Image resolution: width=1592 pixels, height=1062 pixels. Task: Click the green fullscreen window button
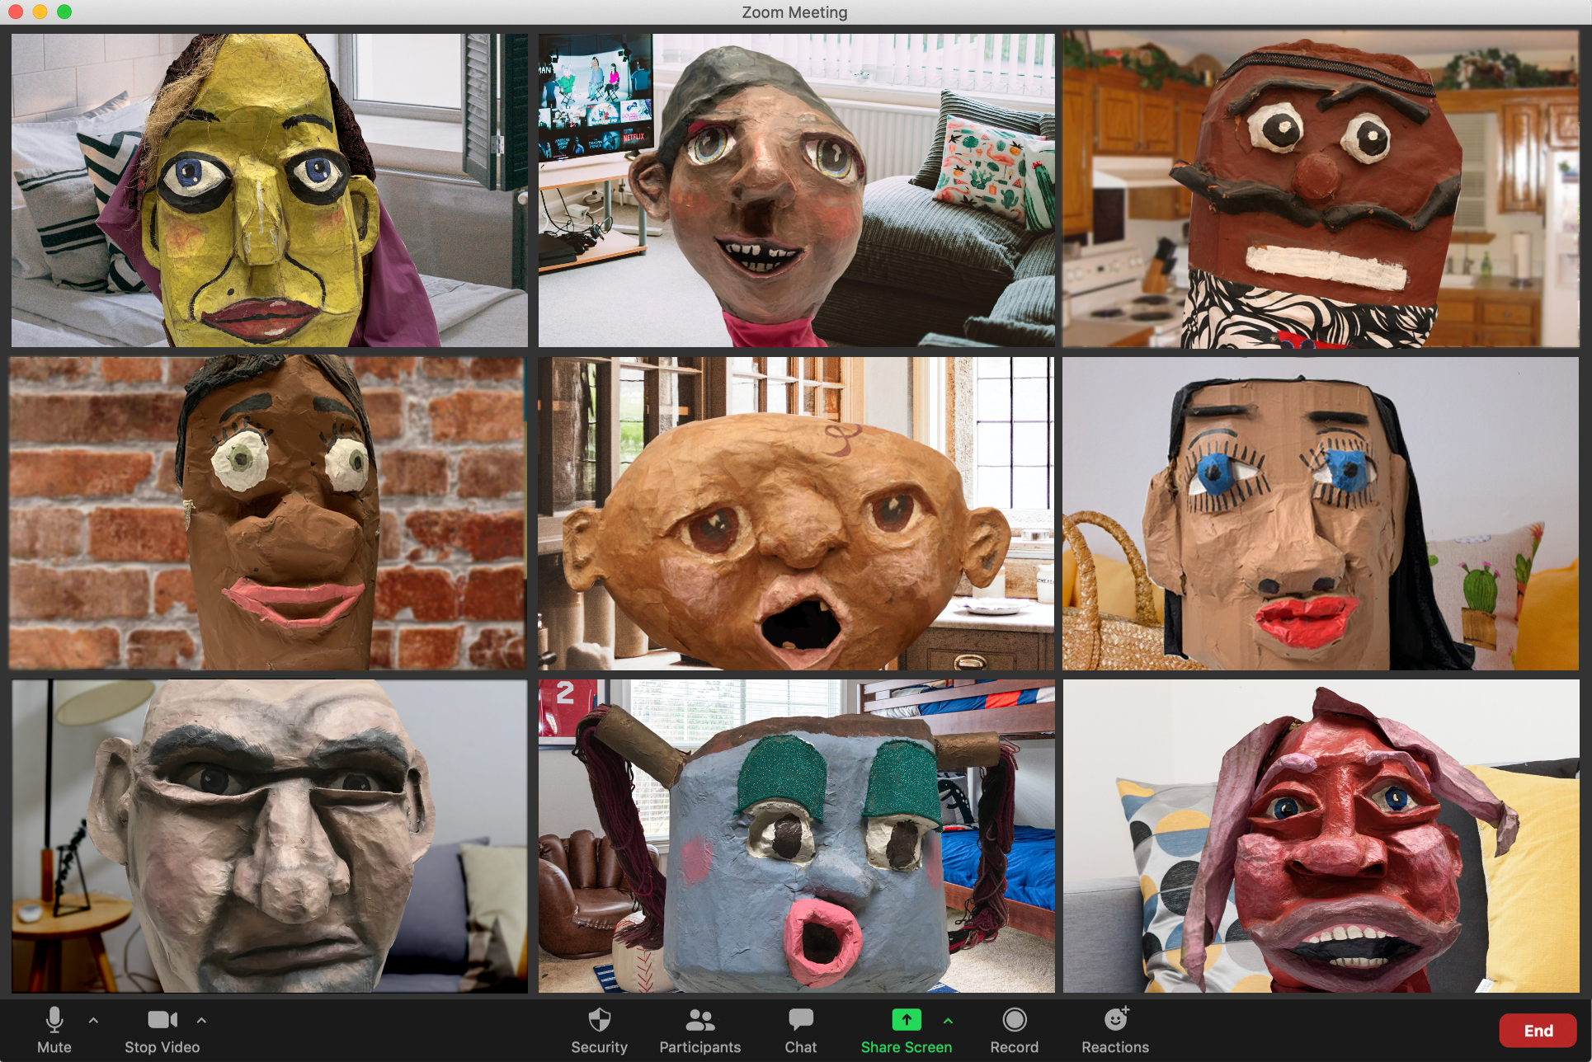pos(64,12)
